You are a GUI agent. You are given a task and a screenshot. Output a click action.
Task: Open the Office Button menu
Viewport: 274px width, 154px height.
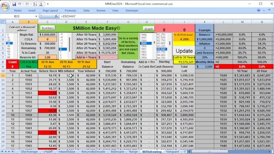click(5, 6)
